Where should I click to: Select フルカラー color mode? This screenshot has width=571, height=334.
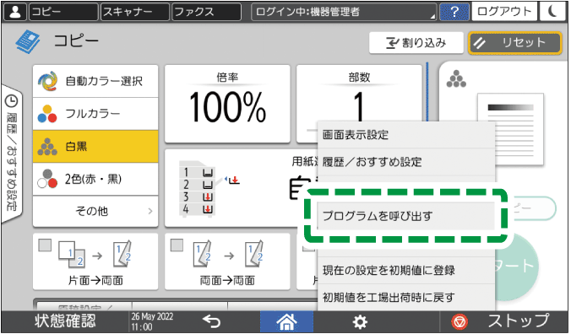pyautogui.click(x=95, y=114)
